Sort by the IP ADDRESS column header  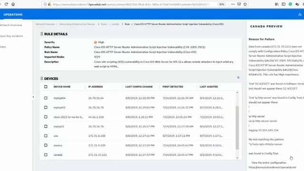tap(95, 86)
